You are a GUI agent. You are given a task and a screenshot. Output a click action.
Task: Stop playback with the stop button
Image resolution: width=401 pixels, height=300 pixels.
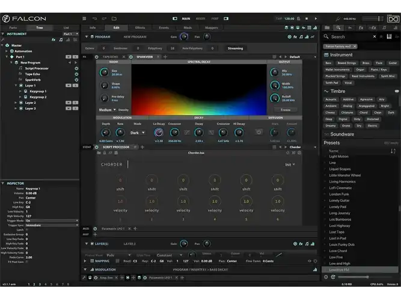pyautogui.click(x=307, y=19)
